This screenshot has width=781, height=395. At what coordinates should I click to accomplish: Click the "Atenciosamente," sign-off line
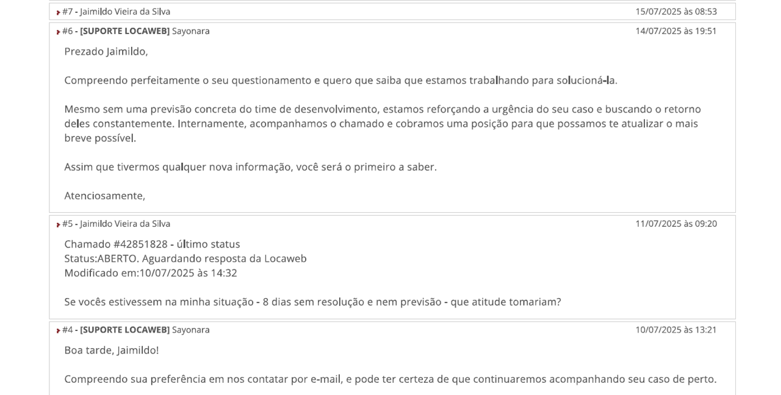click(x=105, y=196)
